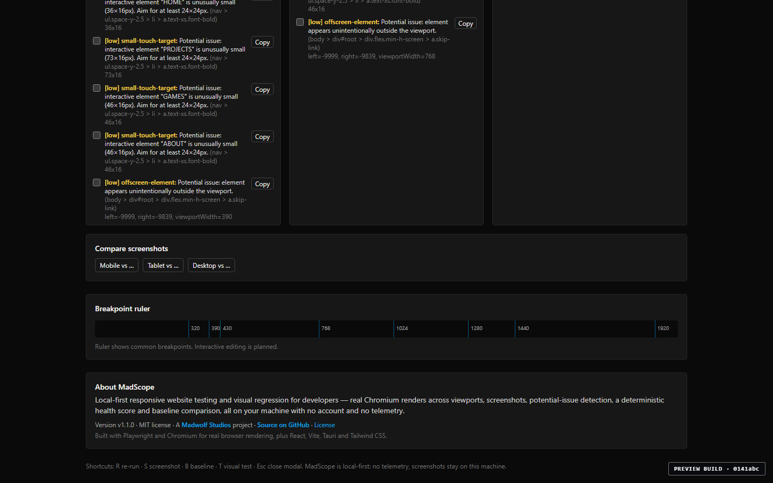Click the PREVIEW BUILD 0141abc badge

717,469
